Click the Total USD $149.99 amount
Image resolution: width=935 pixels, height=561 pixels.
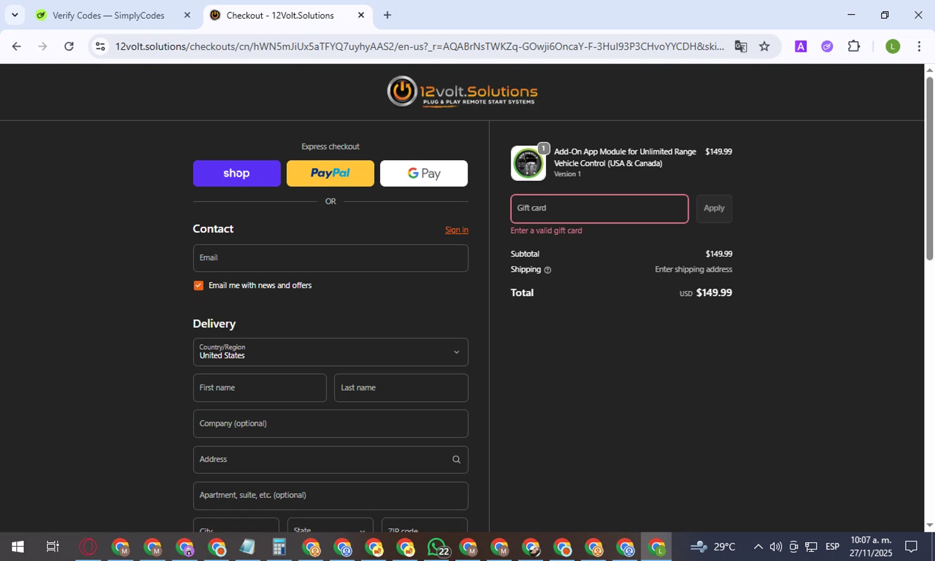click(706, 293)
